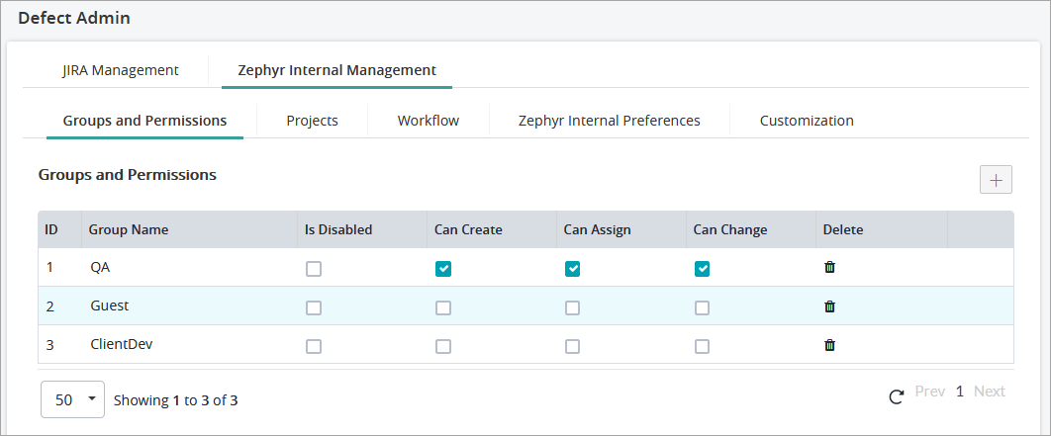This screenshot has width=1051, height=436.
Task: Enable Can Create for Guest group
Action: (443, 307)
